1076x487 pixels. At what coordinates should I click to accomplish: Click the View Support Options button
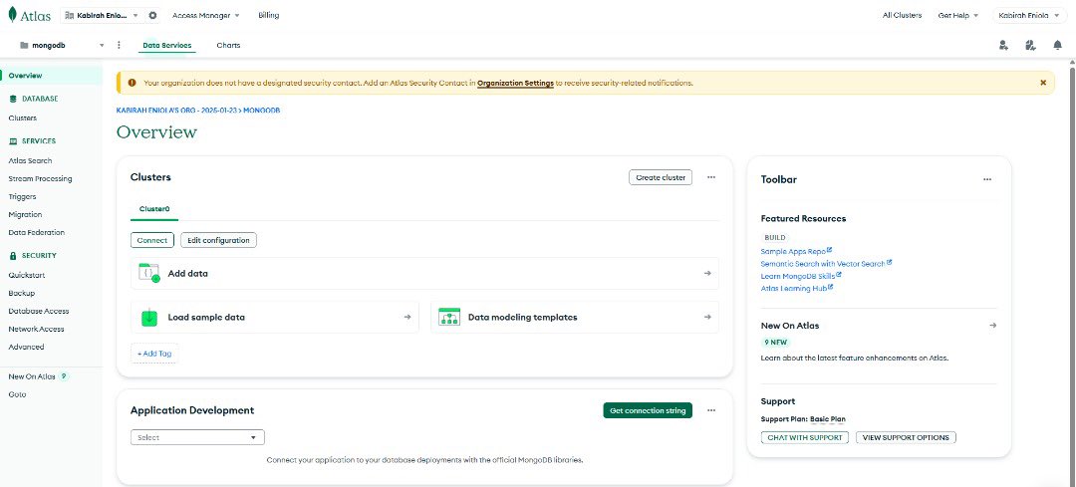pyautogui.click(x=906, y=437)
